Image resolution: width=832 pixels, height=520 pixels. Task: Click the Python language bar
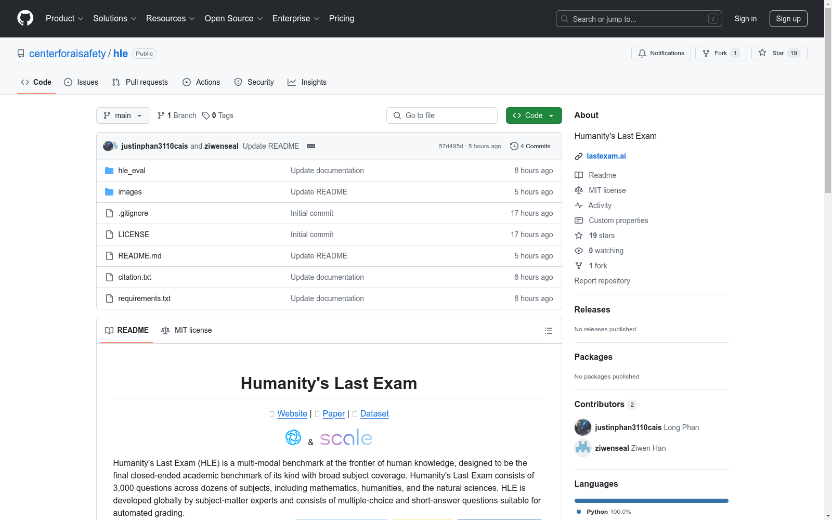[652, 501]
